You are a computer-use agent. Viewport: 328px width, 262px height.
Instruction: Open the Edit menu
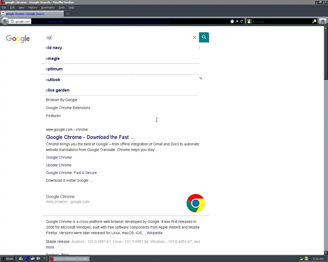12,7
